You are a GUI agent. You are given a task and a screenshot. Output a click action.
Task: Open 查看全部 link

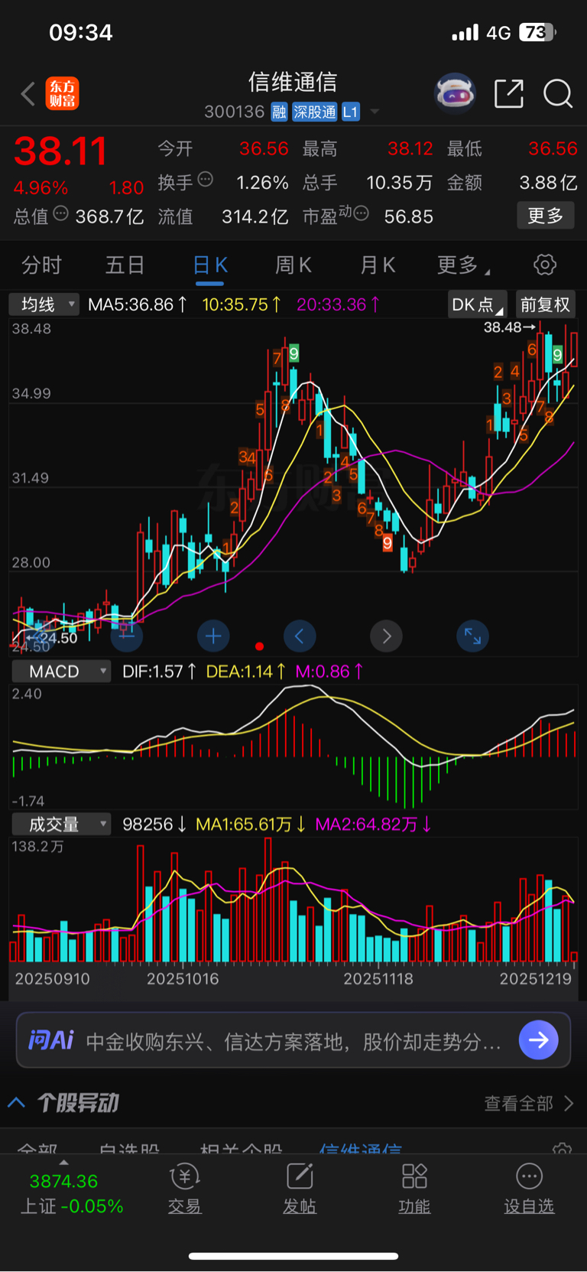pyautogui.click(x=528, y=1103)
